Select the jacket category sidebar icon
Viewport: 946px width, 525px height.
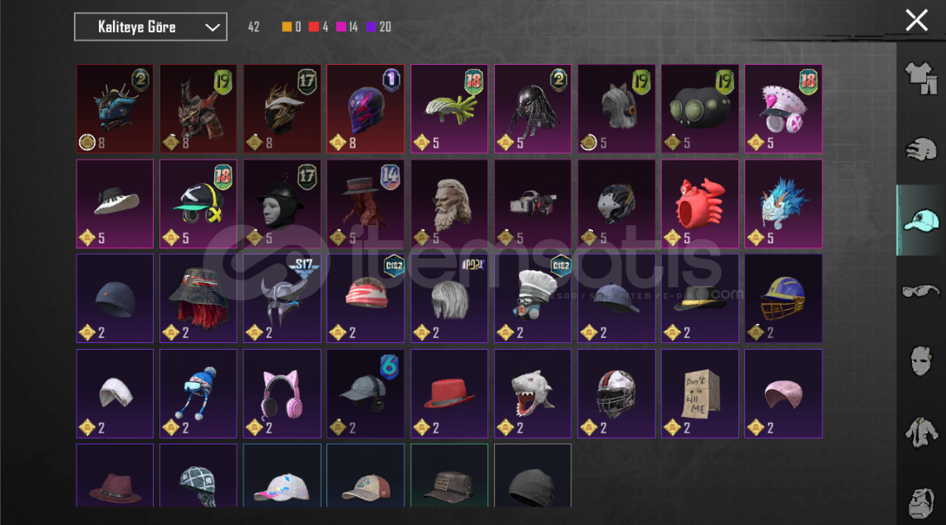pyautogui.click(x=920, y=432)
